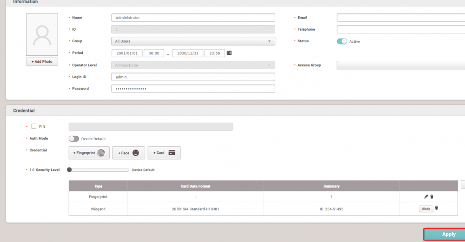The width and height of the screenshot is (465, 242).
Task: Add a Card credential
Action: coord(164,153)
